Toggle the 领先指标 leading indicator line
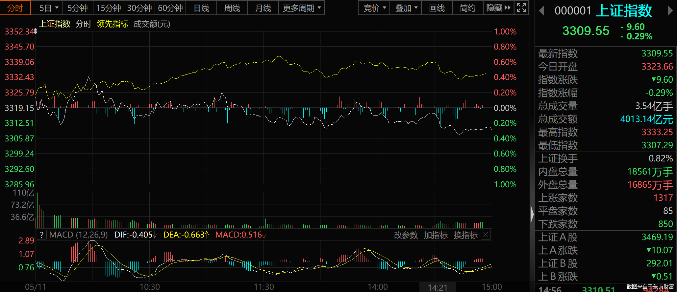This screenshot has width=677, height=292. 113,24
